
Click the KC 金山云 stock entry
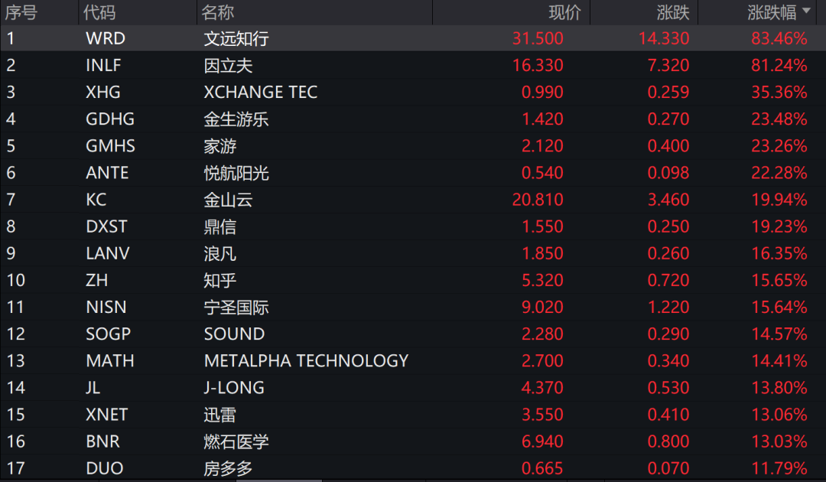point(413,200)
